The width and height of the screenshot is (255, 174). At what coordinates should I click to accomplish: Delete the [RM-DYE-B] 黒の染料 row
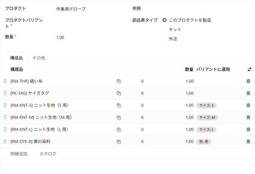(x=248, y=141)
